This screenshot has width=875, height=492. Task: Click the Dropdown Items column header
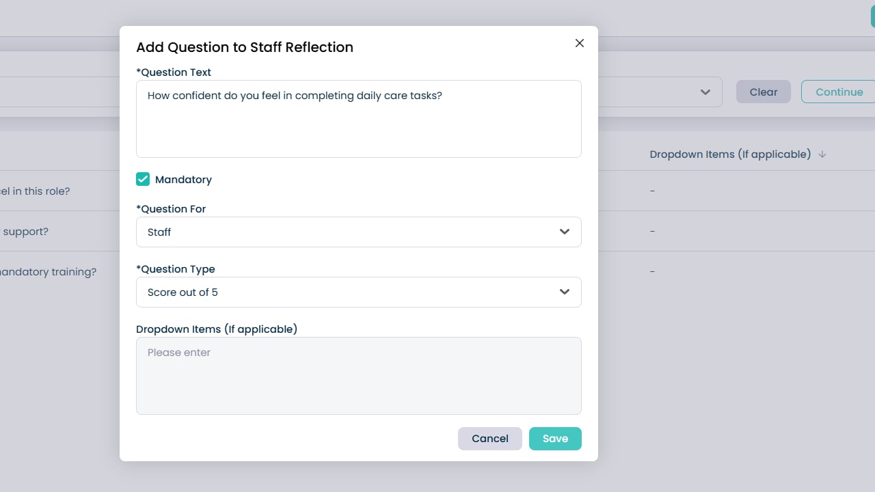(x=730, y=154)
